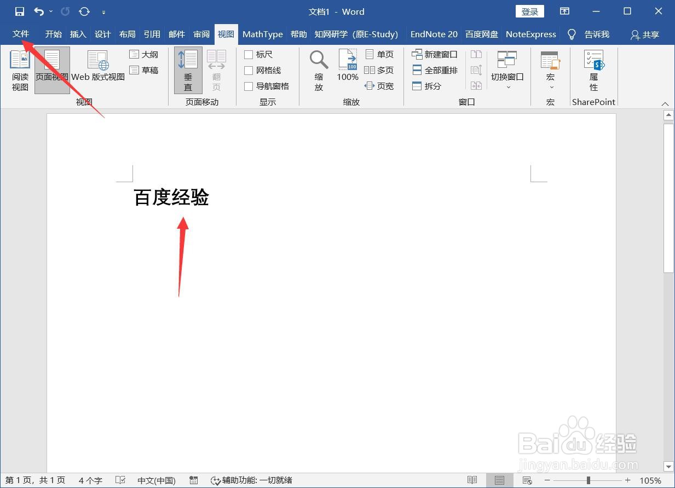Screen dimensions: 675x488
Task: Open the 邮件 tab
Action: (177, 34)
